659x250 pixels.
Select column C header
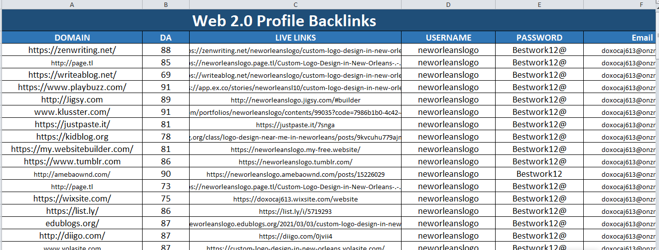coord(296,4)
